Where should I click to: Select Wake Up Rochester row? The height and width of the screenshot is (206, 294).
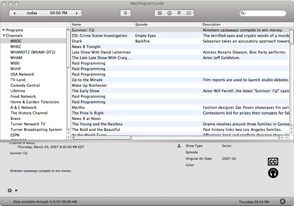click(x=180, y=86)
